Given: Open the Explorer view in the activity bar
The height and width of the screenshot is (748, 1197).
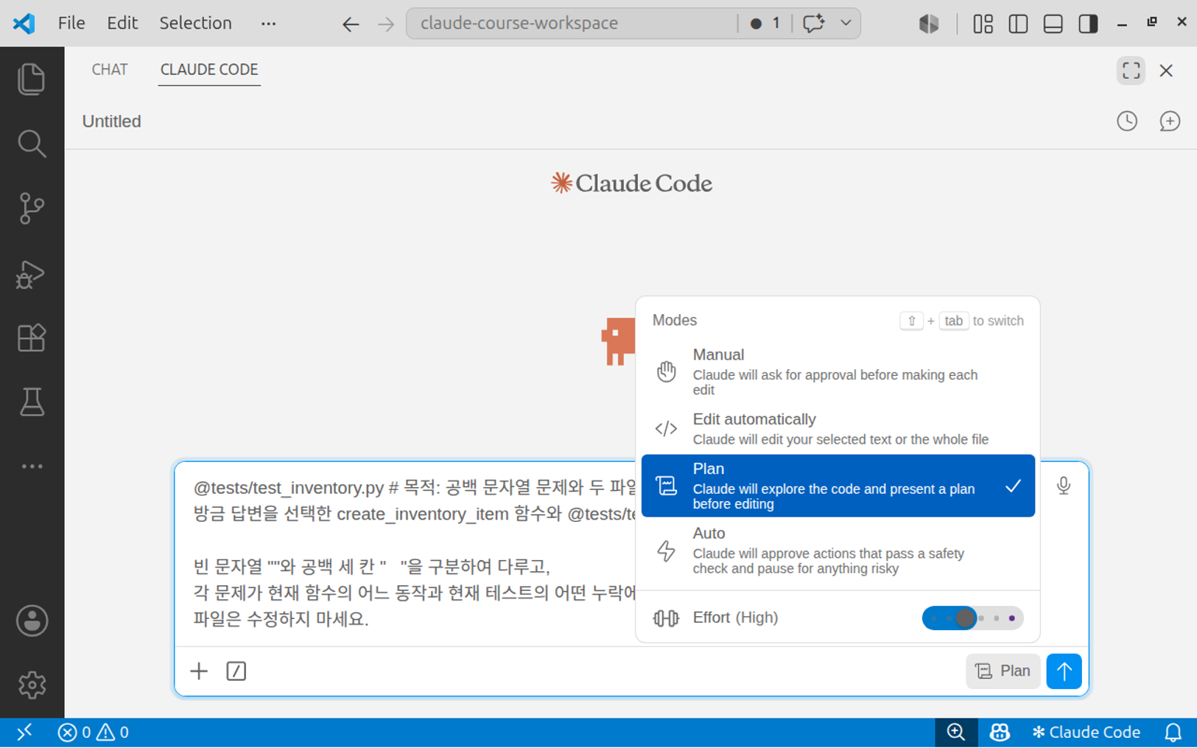Looking at the screenshot, I should click(x=32, y=79).
